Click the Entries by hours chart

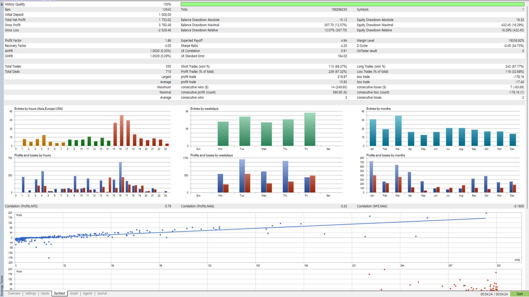92,129
